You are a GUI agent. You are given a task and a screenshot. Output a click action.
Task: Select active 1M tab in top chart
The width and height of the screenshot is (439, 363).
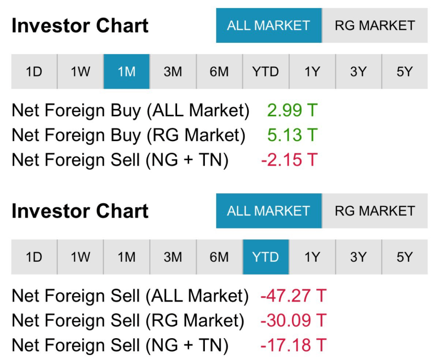tap(126, 72)
